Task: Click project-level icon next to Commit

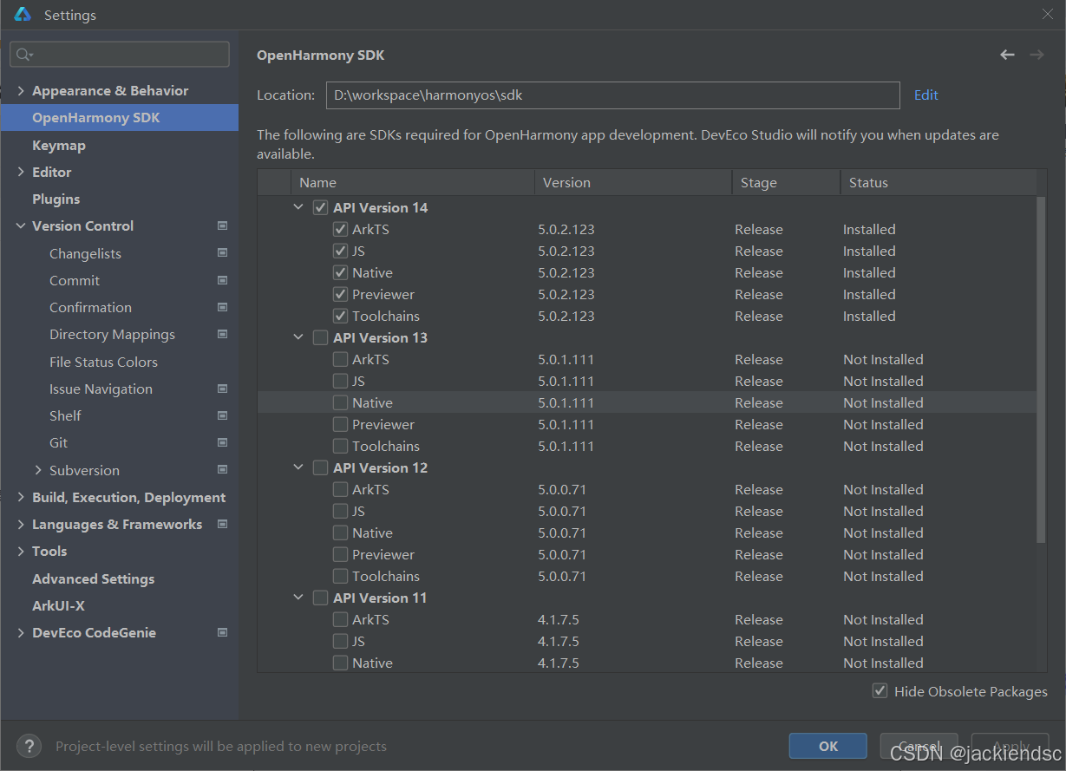Action: 222,280
